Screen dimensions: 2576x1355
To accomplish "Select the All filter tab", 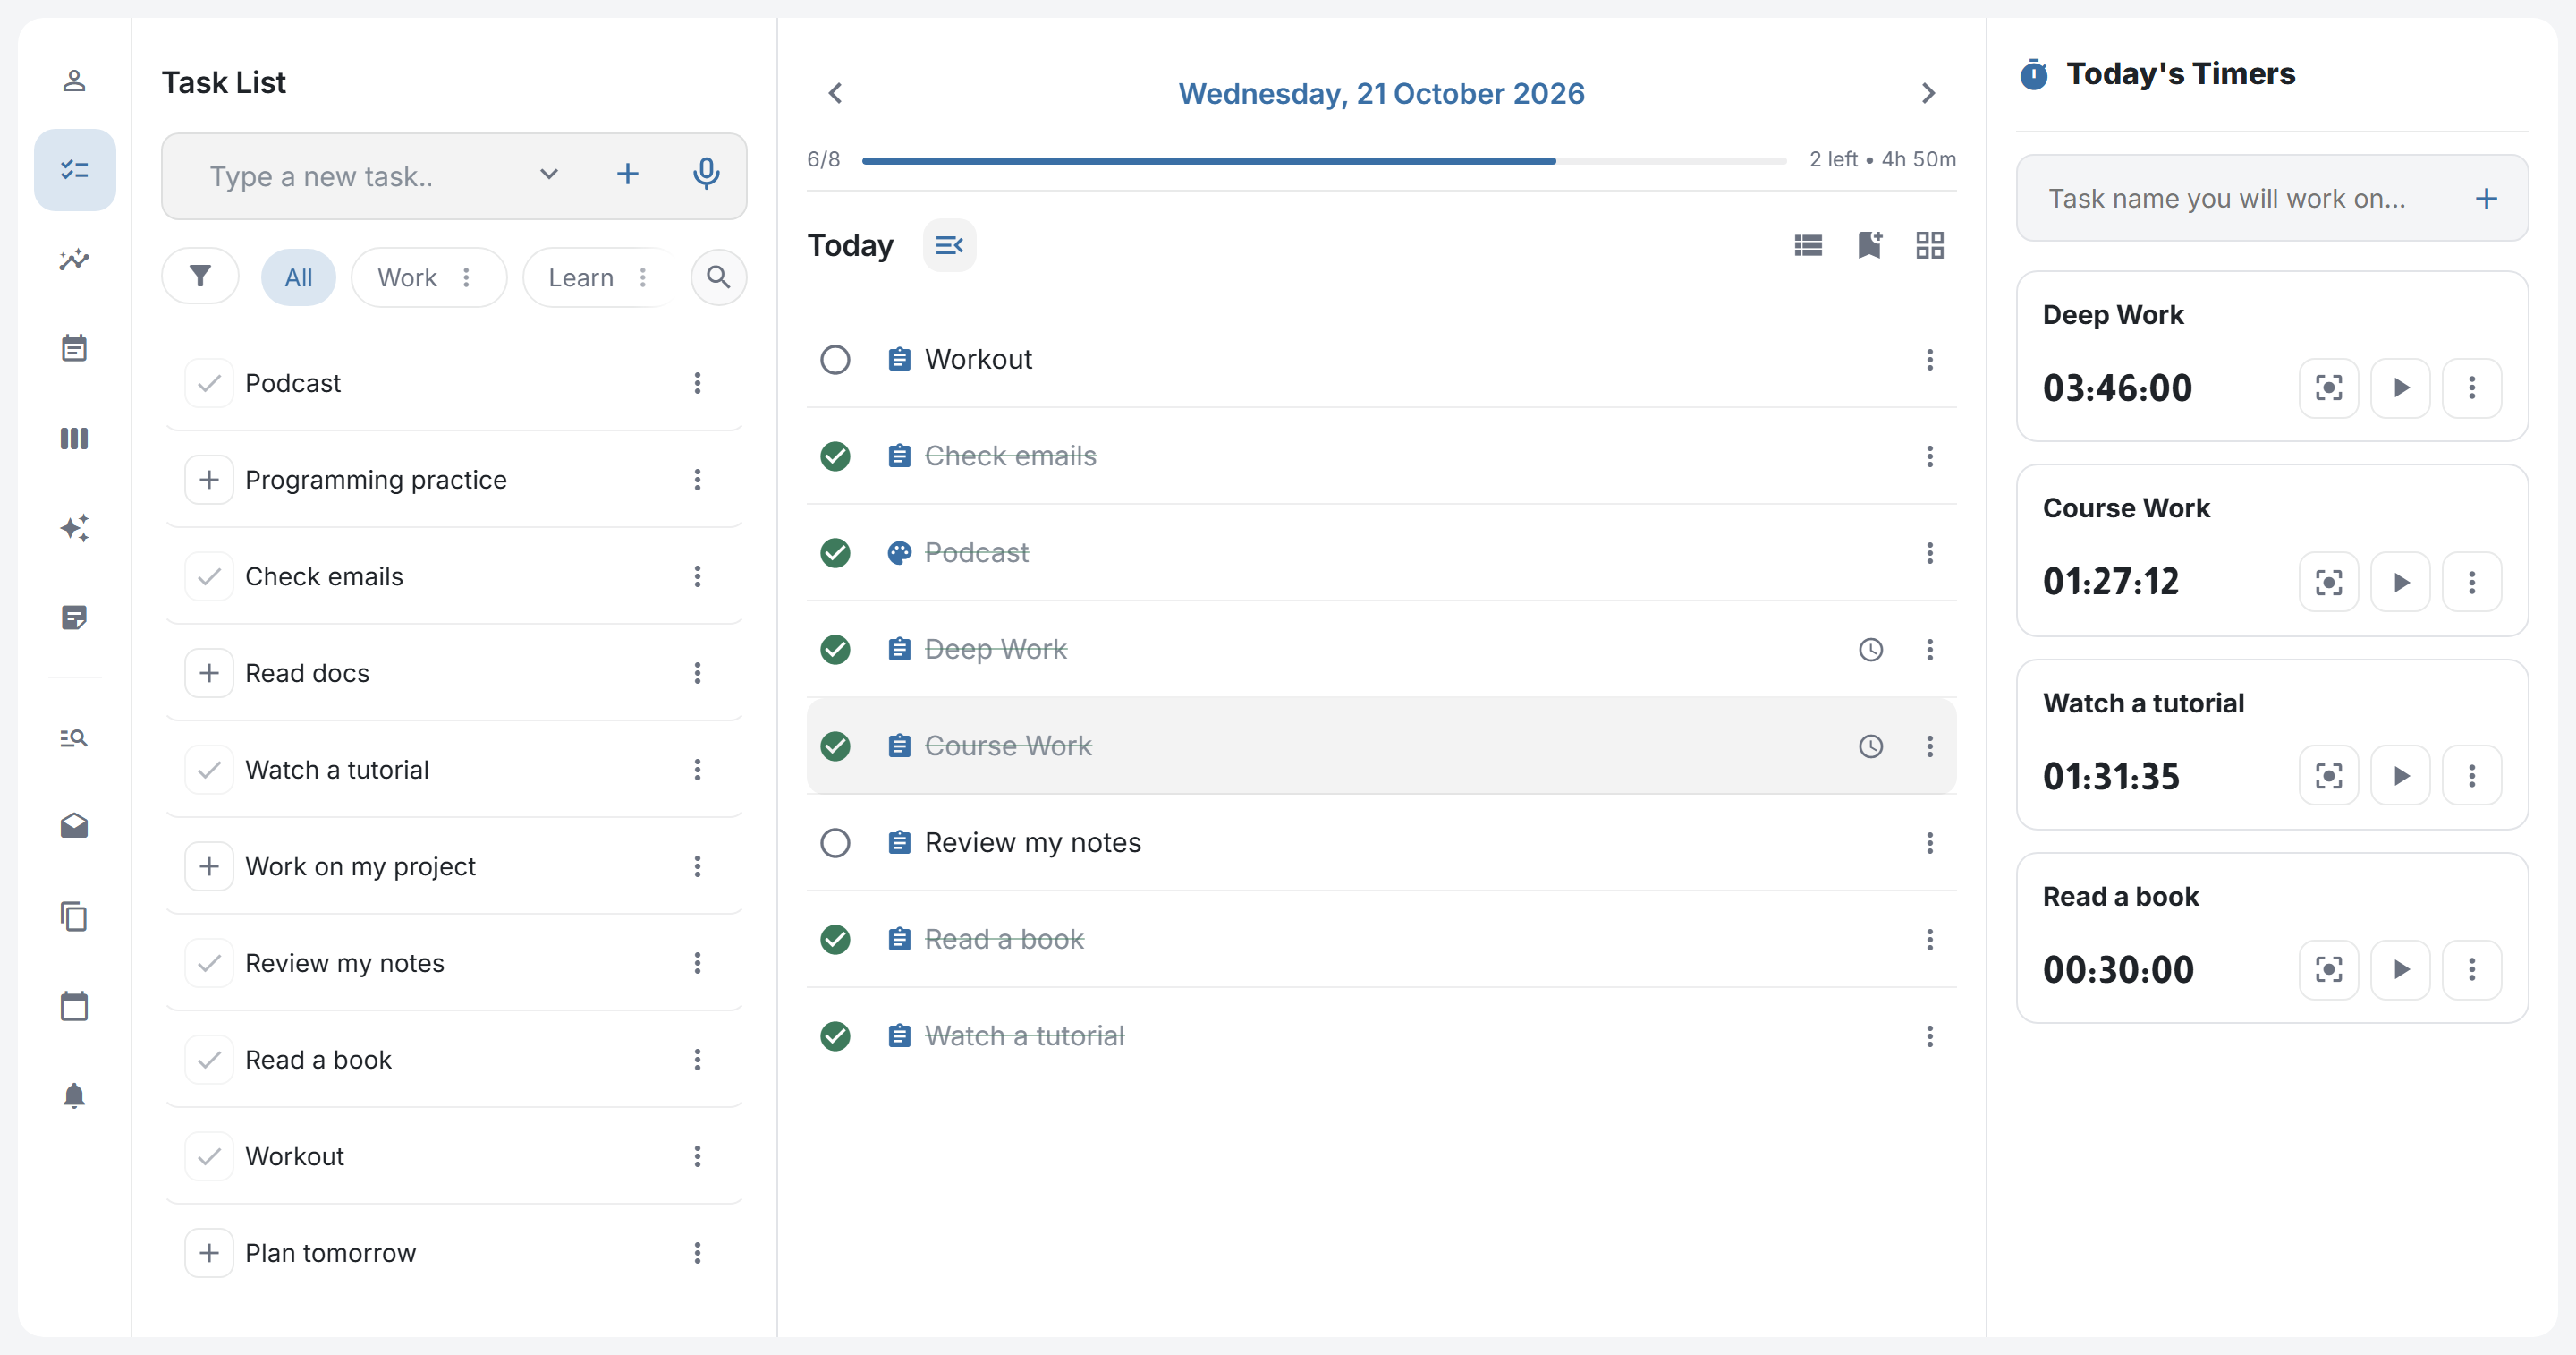I will 298,277.
